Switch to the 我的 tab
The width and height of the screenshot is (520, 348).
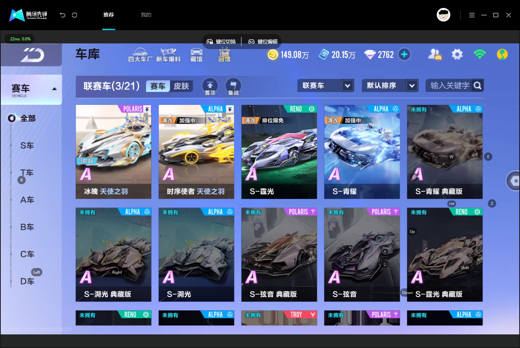click(146, 15)
